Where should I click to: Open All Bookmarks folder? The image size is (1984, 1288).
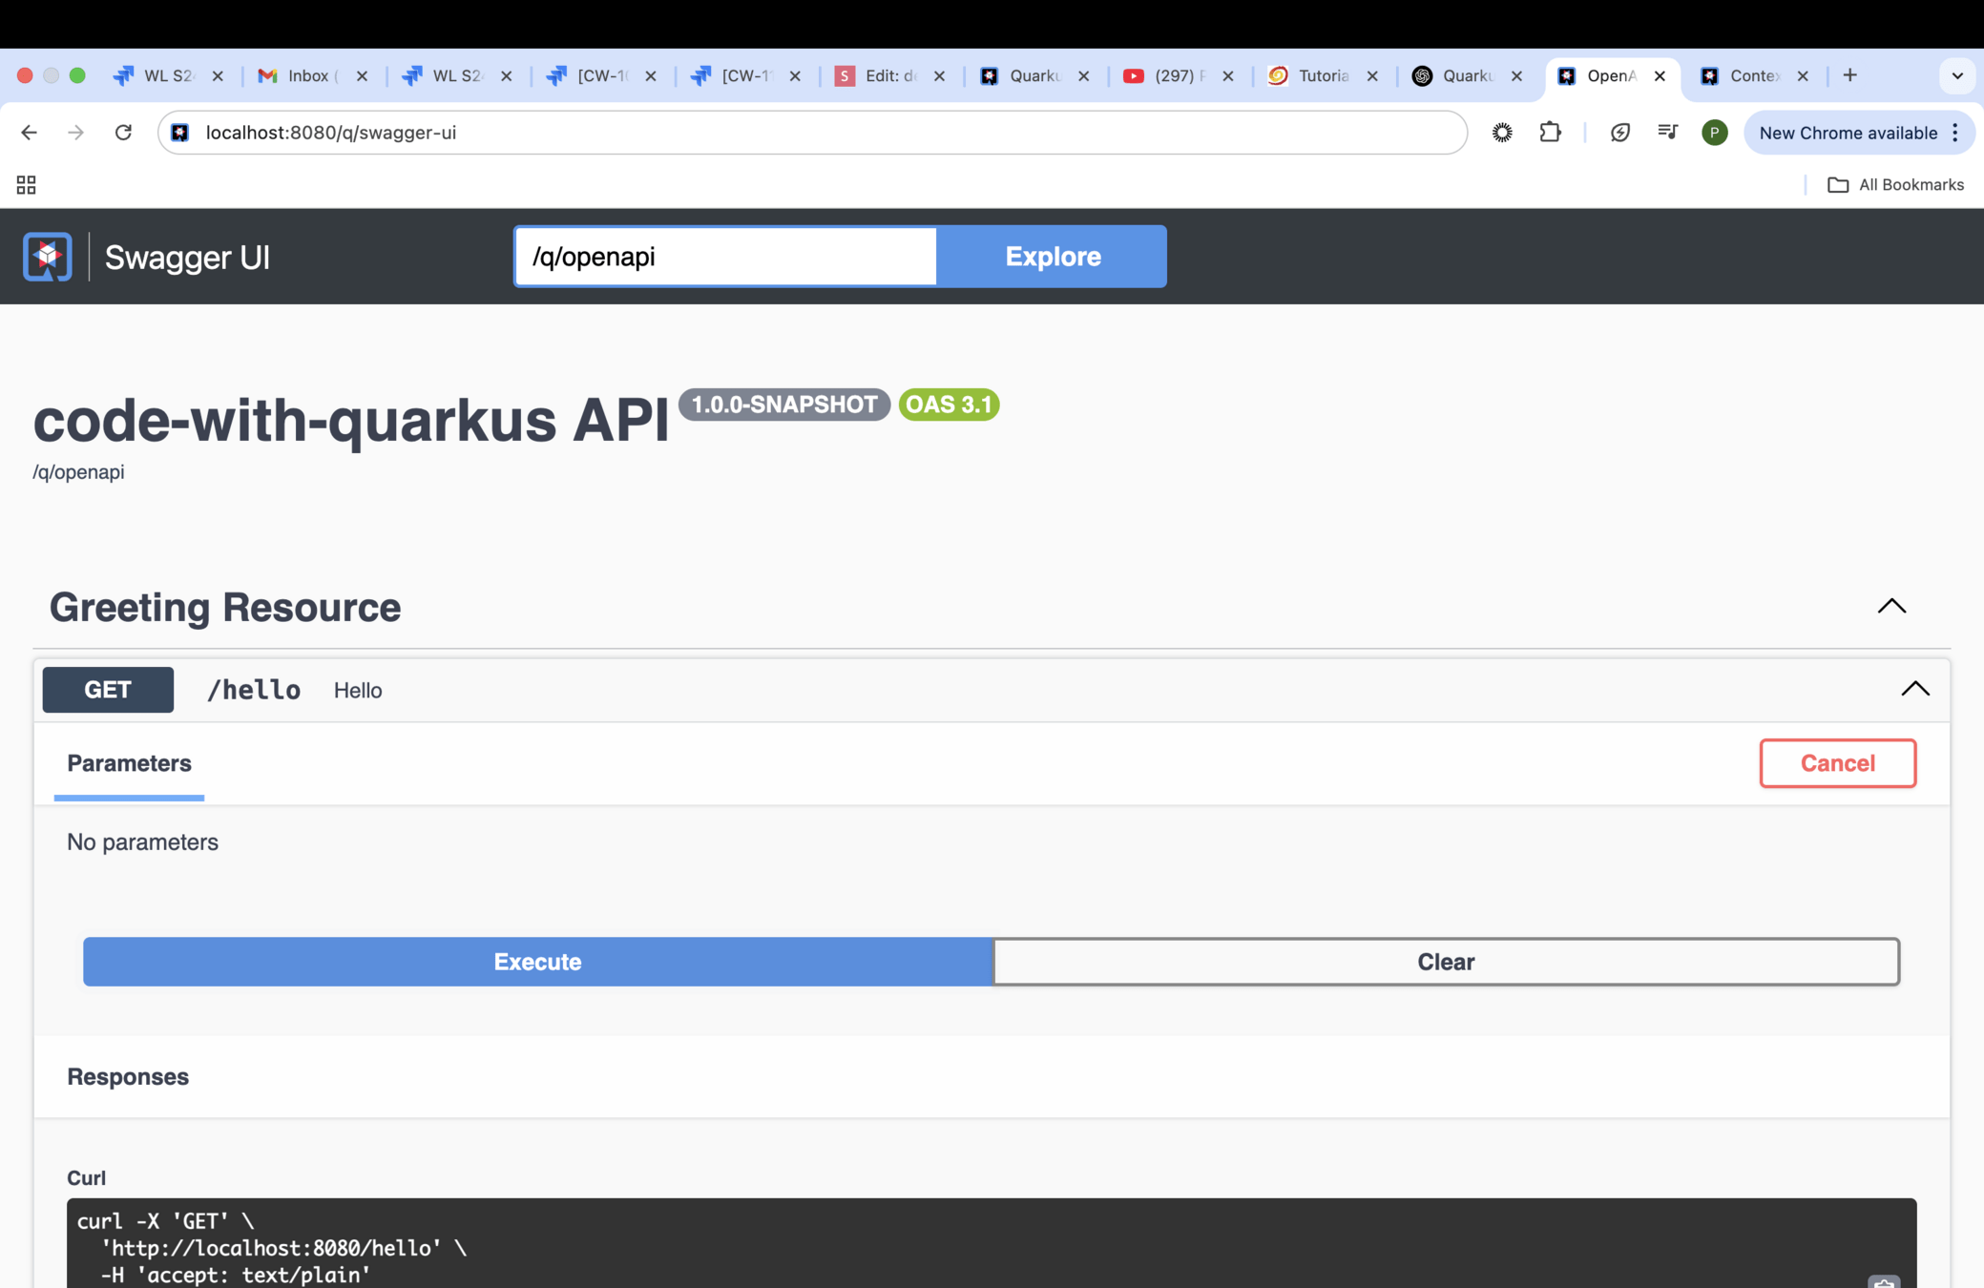tap(1895, 185)
